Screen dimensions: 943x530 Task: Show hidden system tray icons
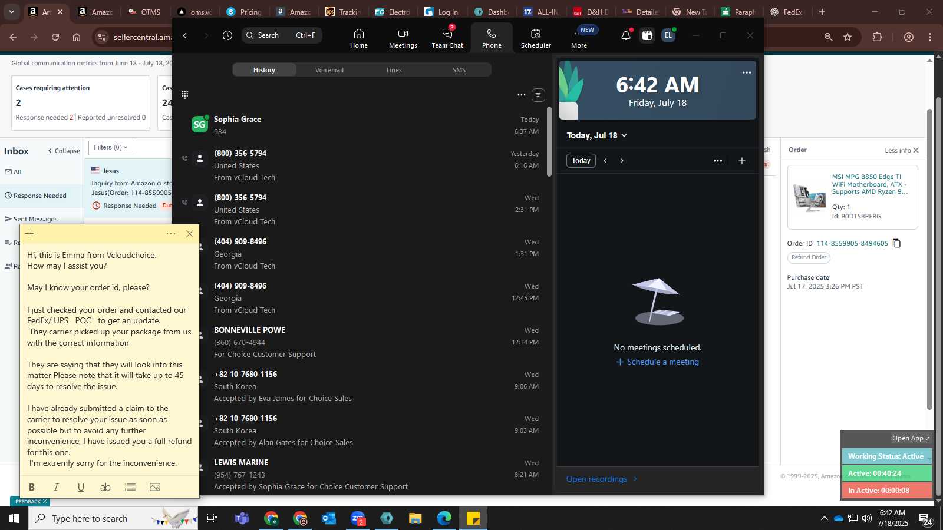(x=824, y=518)
